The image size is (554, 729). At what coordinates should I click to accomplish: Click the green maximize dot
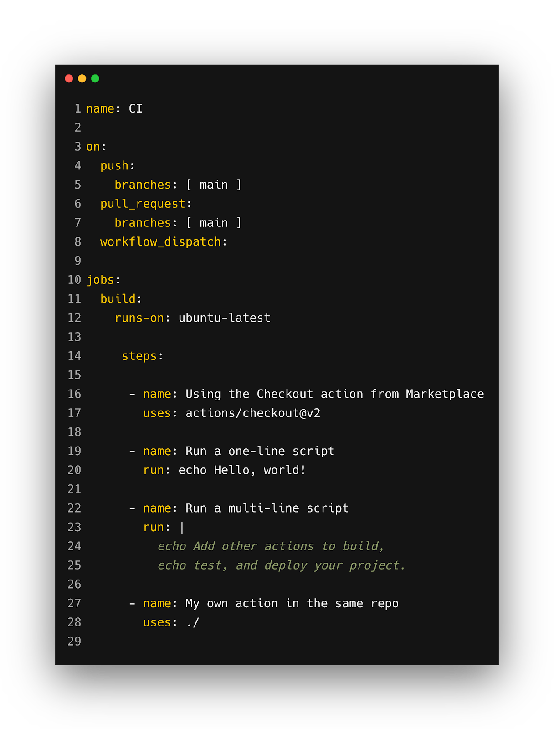click(x=95, y=78)
